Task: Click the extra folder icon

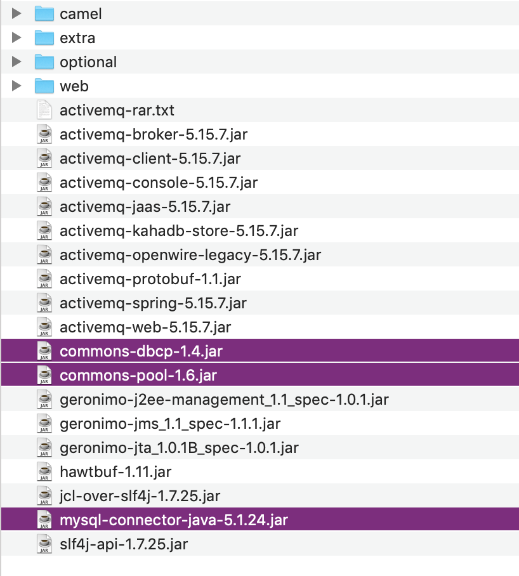Action: pos(44,38)
